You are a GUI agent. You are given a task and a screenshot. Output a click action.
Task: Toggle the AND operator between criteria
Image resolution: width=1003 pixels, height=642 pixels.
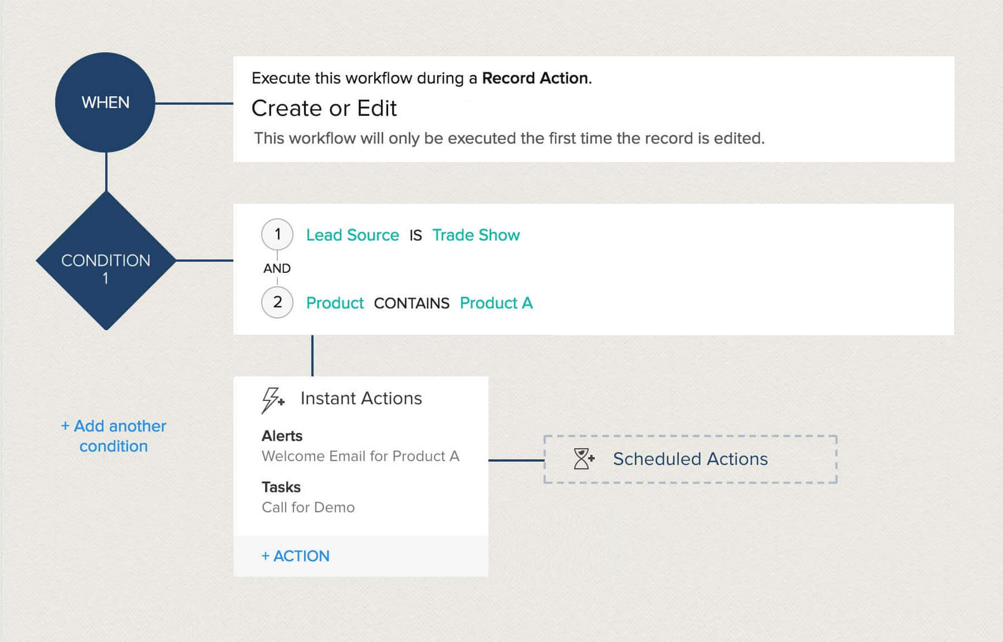pyautogui.click(x=277, y=268)
